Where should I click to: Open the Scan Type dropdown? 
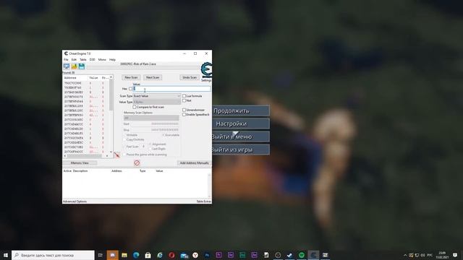click(157, 96)
